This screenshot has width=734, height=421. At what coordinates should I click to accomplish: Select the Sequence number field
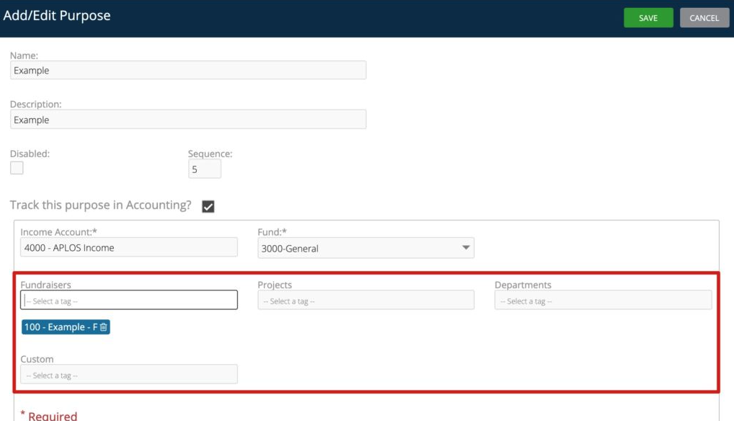pos(204,169)
